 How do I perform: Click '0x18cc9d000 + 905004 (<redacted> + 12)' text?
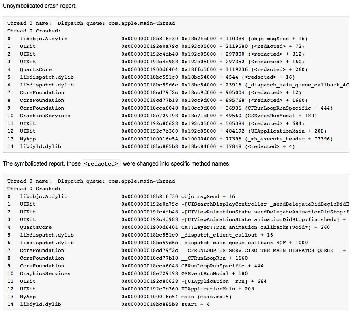tap(241, 92)
